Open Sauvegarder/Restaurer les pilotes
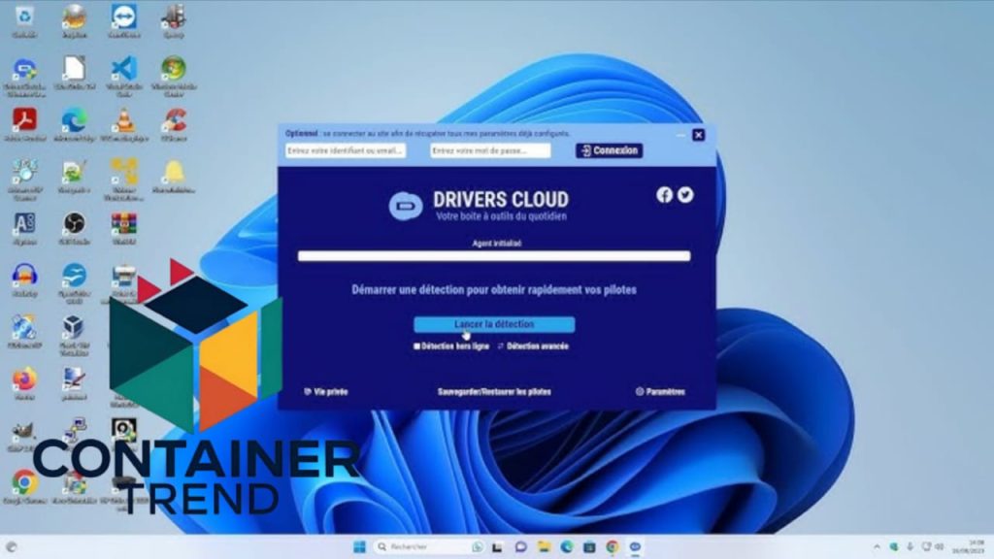This screenshot has width=994, height=559. click(494, 392)
